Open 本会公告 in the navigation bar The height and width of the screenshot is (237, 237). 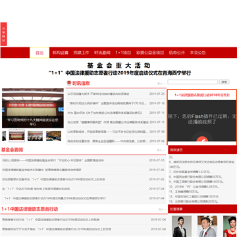(x=198, y=53)
